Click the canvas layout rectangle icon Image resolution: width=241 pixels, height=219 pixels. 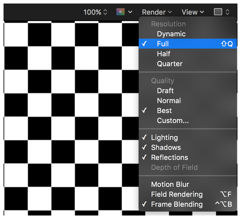click(218, 12)
